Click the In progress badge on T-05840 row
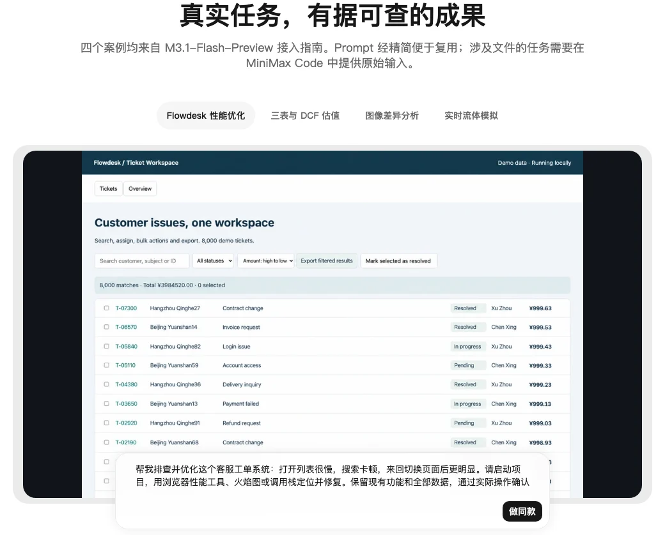 click(x=467, y=347)
